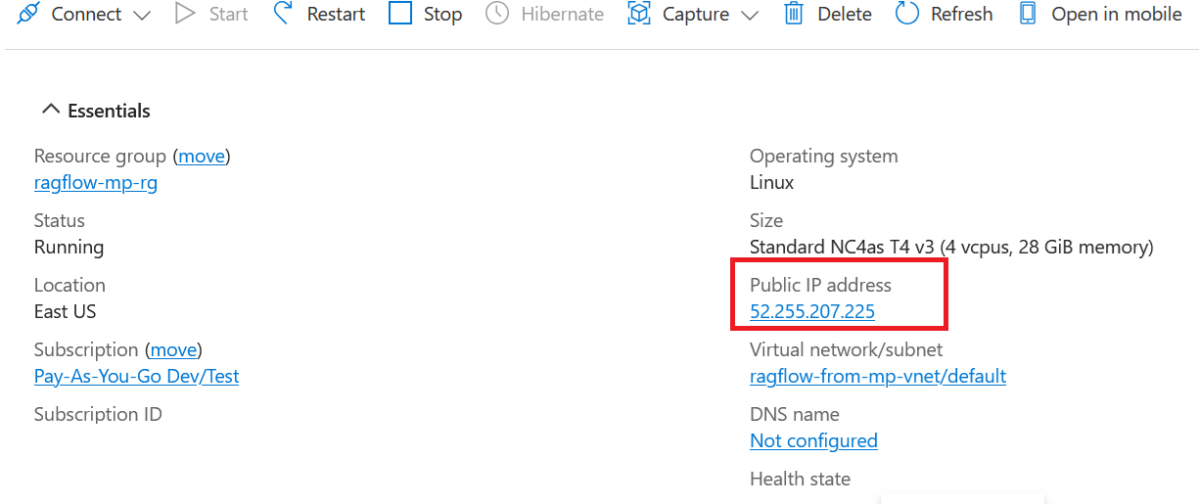Click the Running status value
Screen dimensions: 1199x504
click(x=69, y=248)
